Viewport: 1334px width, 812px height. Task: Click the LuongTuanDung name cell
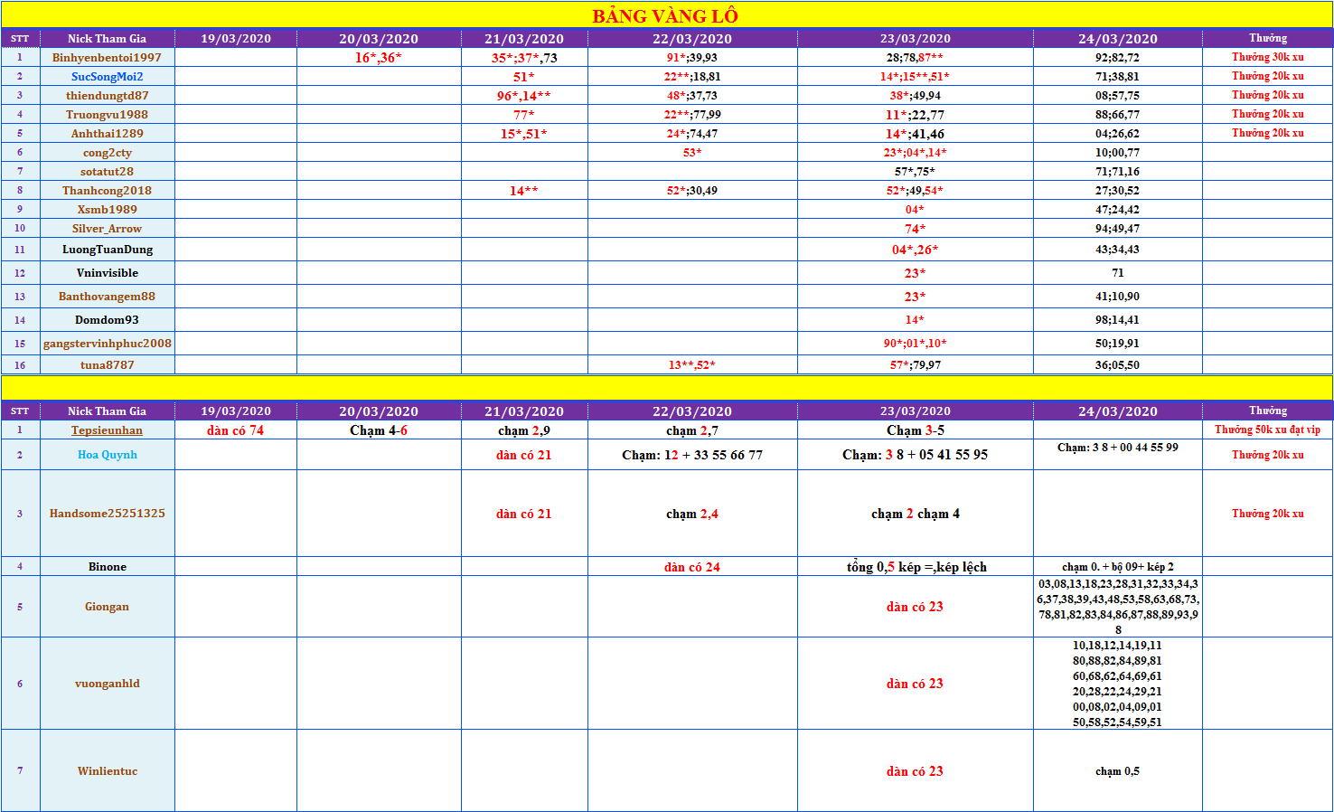(x=107, y=249)
